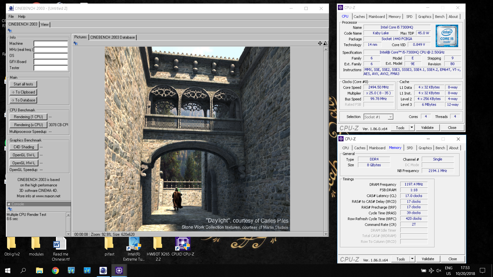493x277 pixels.
Task: Click the MHz (real freq.) input field
Action: tap(51, 50)
